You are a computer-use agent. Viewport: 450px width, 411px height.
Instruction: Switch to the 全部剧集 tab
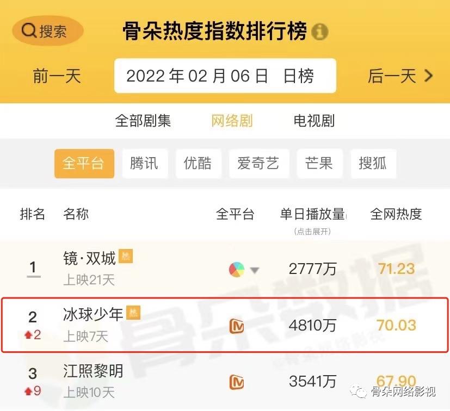click(x=143, y=121)
